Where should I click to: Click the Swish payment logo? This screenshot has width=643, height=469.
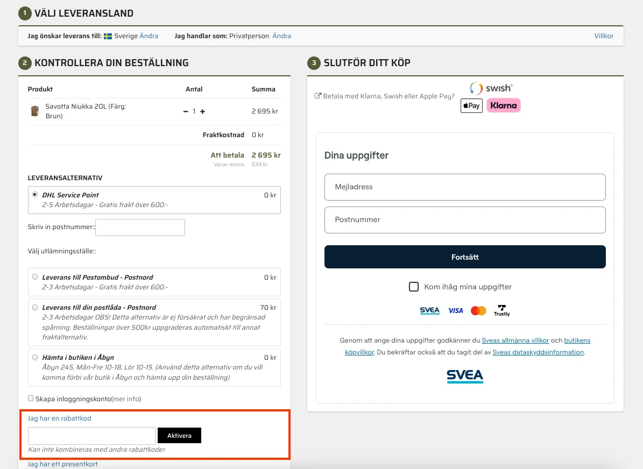(x=491, y=88)
